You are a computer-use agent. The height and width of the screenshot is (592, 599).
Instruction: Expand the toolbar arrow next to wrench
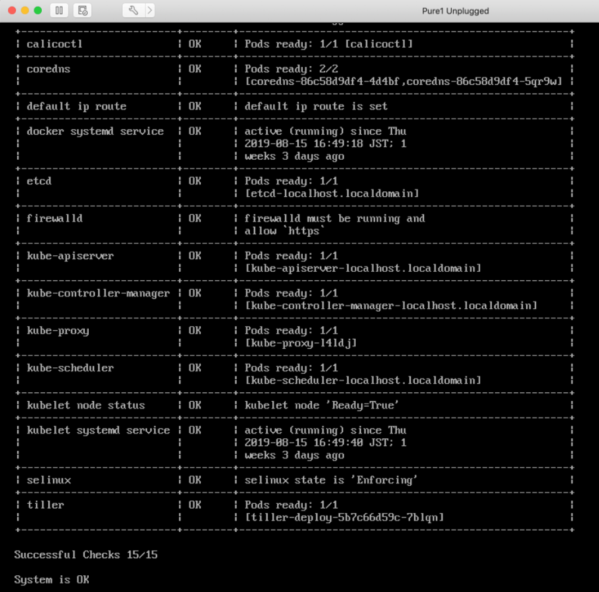click(x=150, y=10)
